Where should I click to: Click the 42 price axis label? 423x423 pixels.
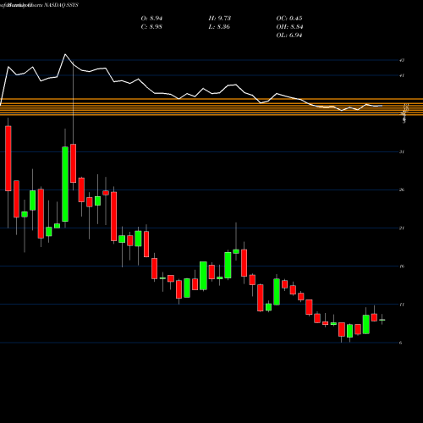tap(402, 60)
